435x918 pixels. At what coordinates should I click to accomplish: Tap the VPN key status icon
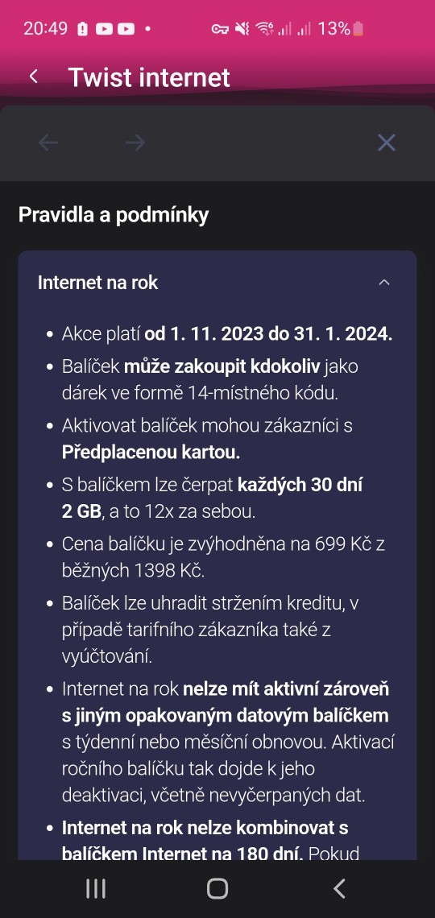coord(220,28)
